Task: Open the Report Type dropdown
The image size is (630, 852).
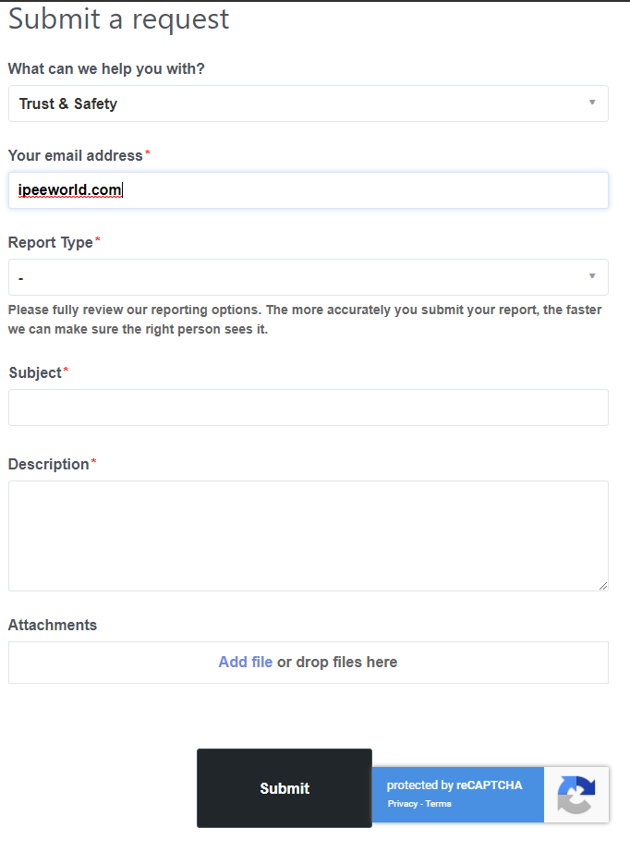Action: [x=308, y=277]
